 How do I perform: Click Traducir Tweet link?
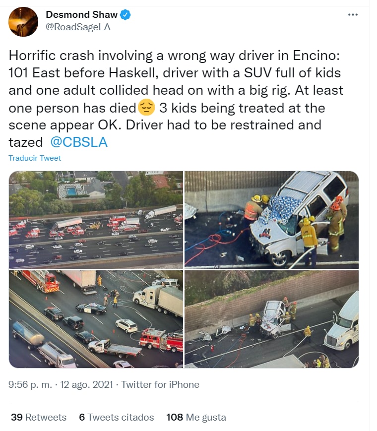(35, 158)
